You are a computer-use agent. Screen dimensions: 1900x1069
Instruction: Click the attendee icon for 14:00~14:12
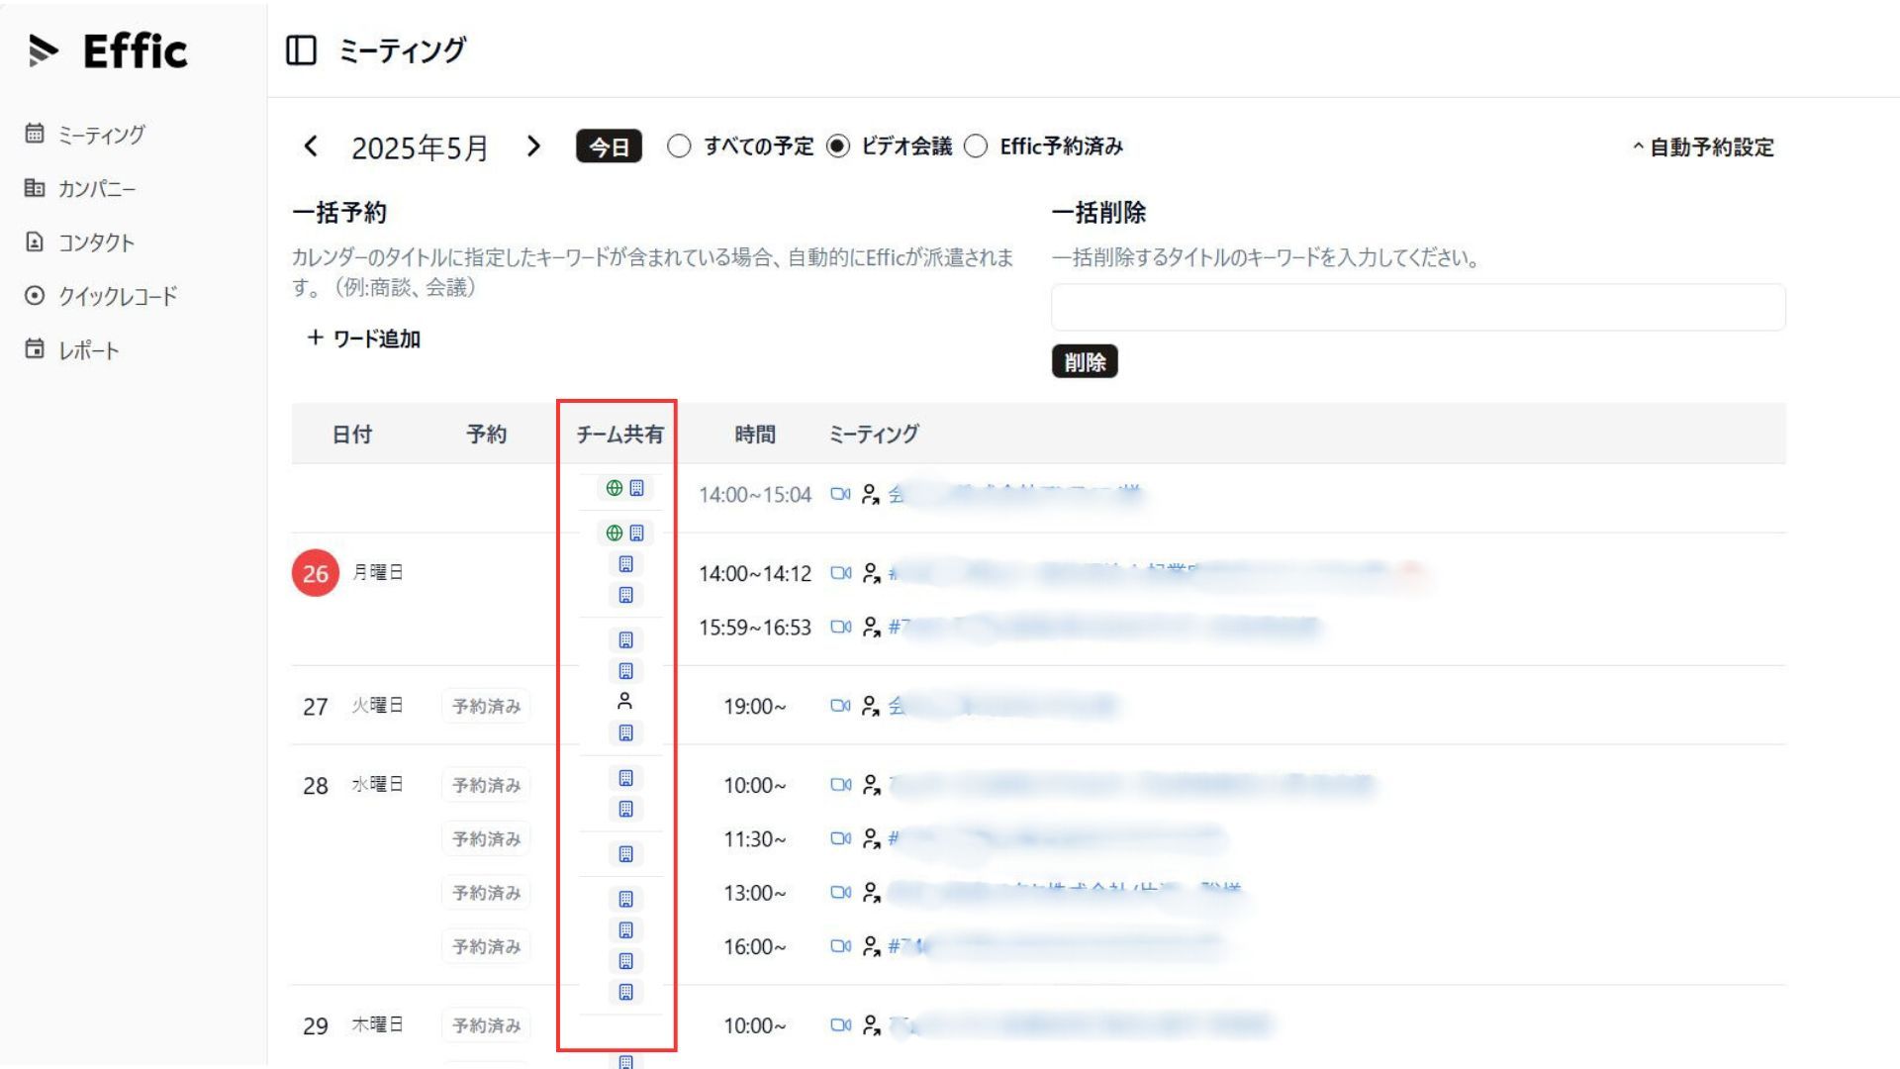pyautogui.click(x=871, y=573)
